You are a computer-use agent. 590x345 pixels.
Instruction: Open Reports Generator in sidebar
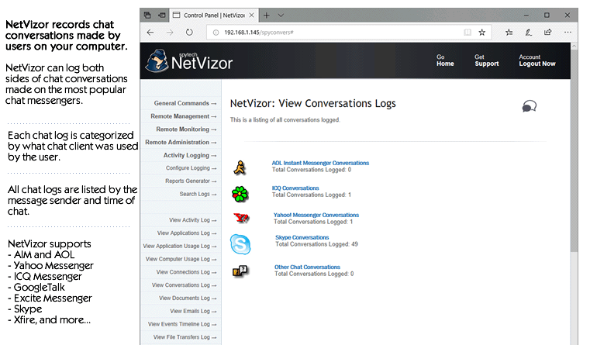tap(191, 181)
